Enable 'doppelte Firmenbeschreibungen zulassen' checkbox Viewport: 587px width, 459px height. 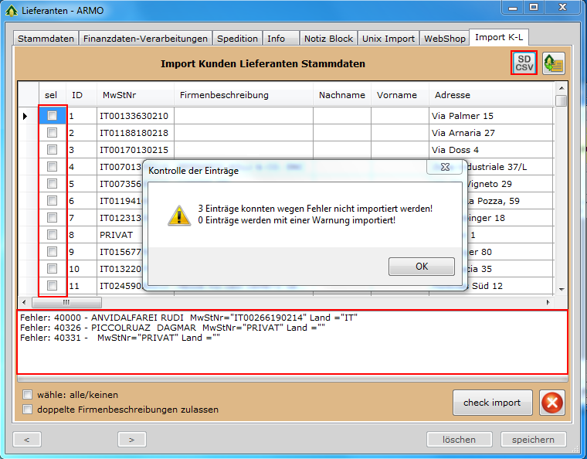coord(28,410)
